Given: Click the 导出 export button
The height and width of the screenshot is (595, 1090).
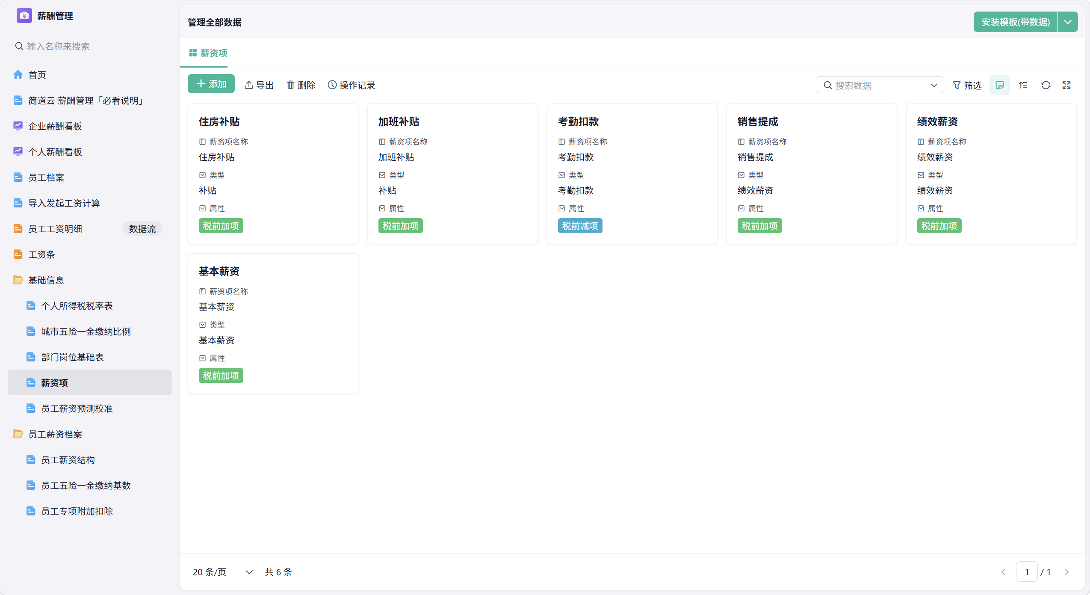Looking at the screenshot, I should [259, 85].
